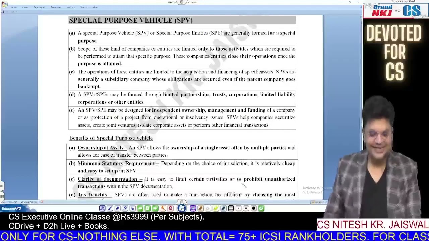429x241 pixels.
Task: Select the medium dot pen size
Action: point(246,208)
